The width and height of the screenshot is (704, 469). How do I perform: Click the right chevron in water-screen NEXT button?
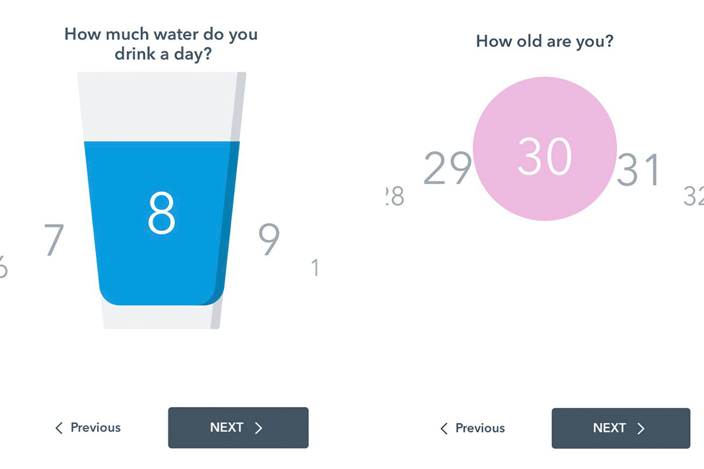(x=259, y=428)
